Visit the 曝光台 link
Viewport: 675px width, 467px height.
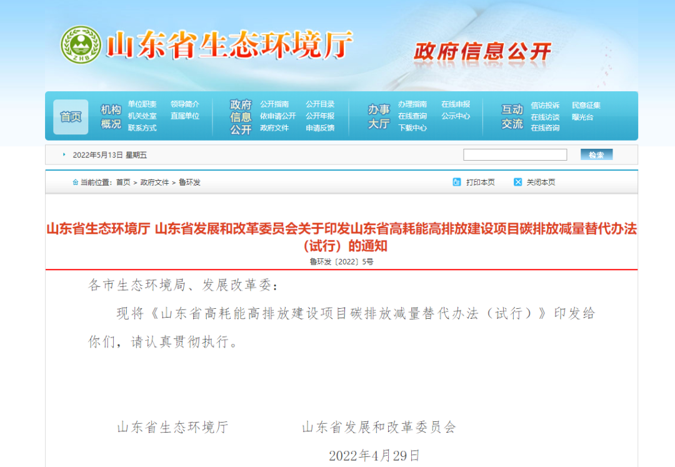(582, 117)
